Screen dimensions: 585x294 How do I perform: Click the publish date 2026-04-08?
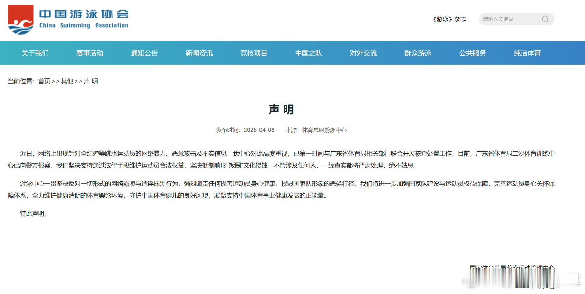260,130
